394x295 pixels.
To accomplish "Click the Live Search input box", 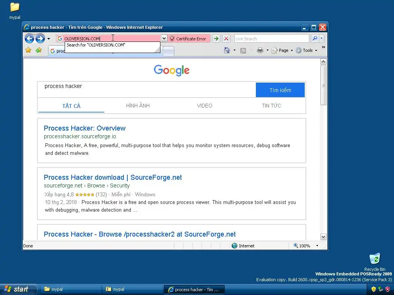I will click(x=272, y=39).
